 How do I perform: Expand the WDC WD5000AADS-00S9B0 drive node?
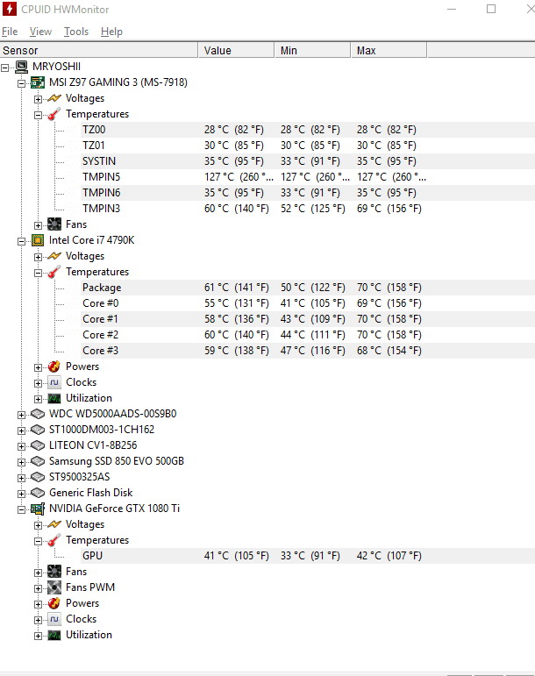point(21,416)
